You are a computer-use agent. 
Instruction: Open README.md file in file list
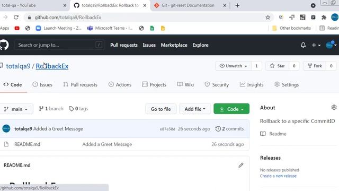pos(27,144)
